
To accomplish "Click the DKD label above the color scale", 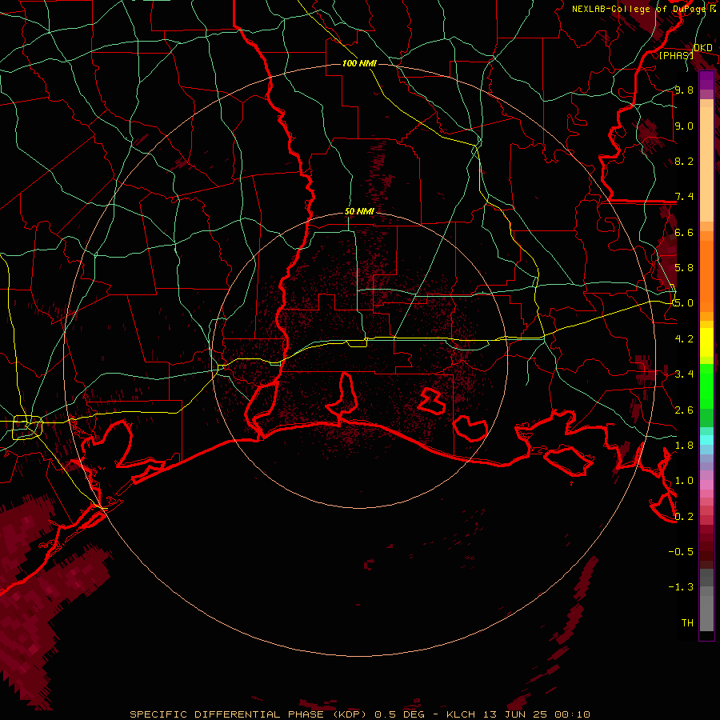I will 703,48.
